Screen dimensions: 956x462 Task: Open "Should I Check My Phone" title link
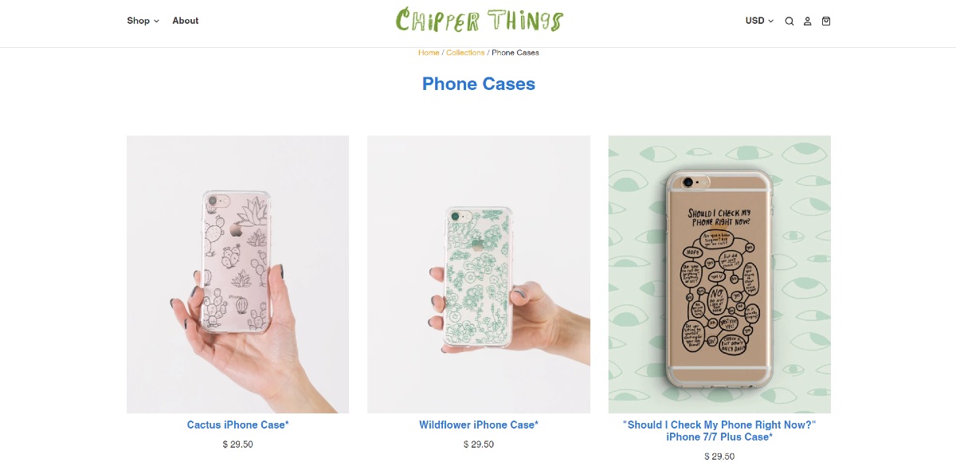pyautogui.click(x=719, y=431)
